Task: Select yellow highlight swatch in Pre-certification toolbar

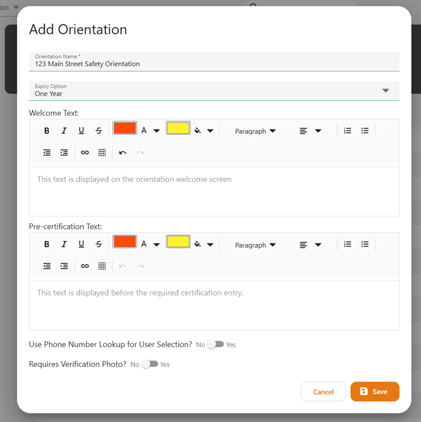Action: click(178, 242)
